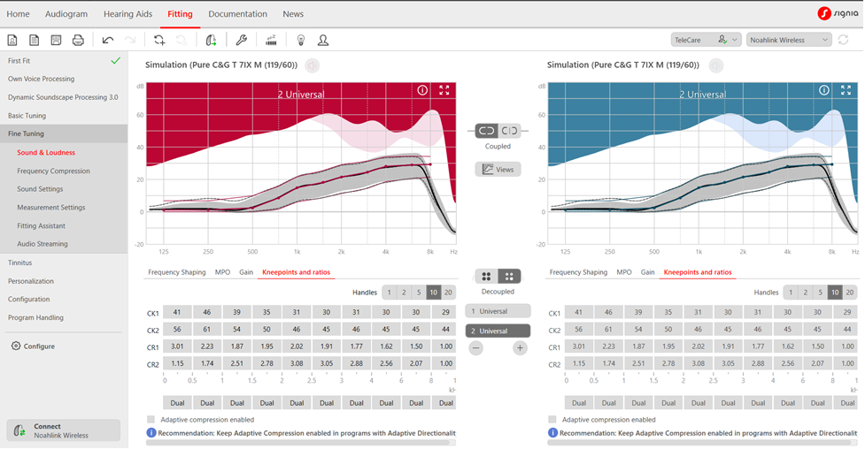This screenshot has height=449, width=865.
Task: Add a program with plus button
Action: [x=520, y=348]
